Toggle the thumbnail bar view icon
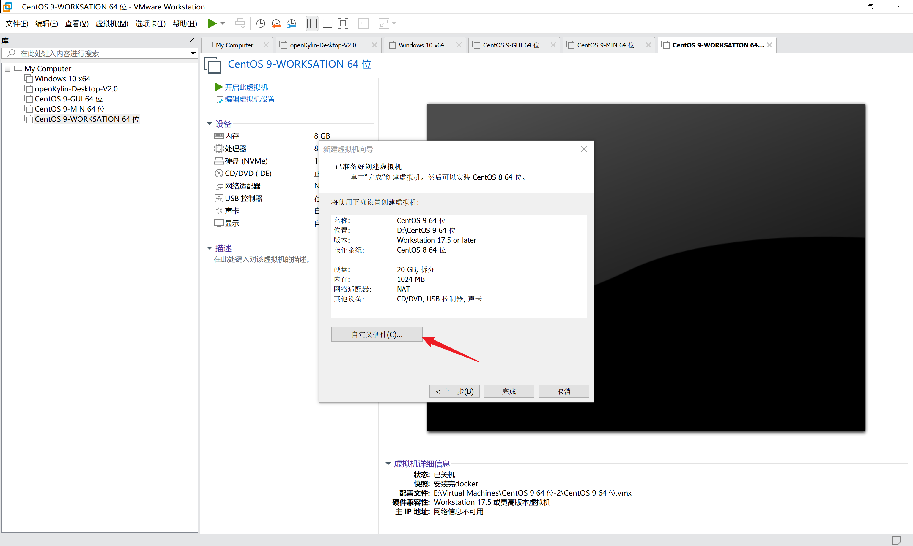This screenshot has height=546, width=913. coord(327,23)
